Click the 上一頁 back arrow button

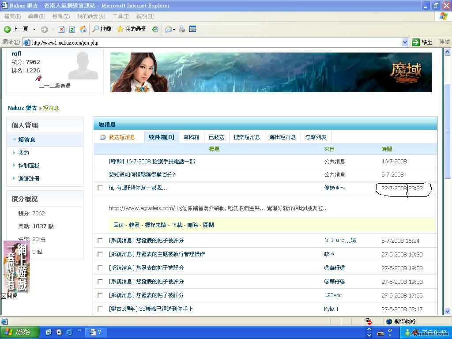(16, 29)
